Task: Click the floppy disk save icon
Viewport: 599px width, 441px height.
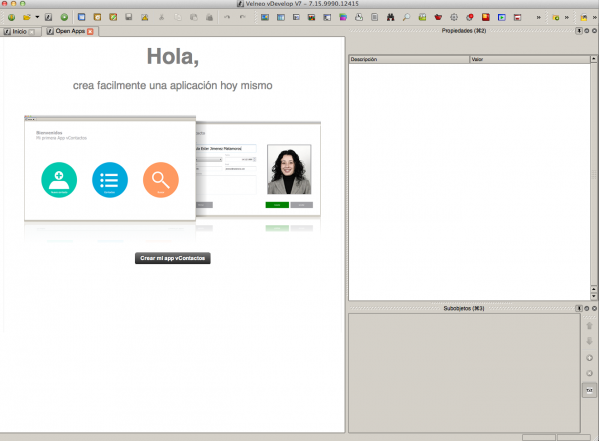Action: tap(129, 17)
